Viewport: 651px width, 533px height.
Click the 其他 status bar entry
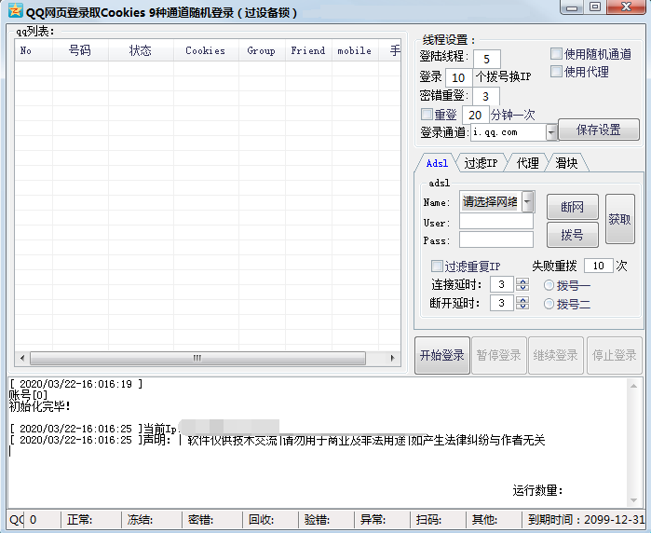[x=484, y=520]
